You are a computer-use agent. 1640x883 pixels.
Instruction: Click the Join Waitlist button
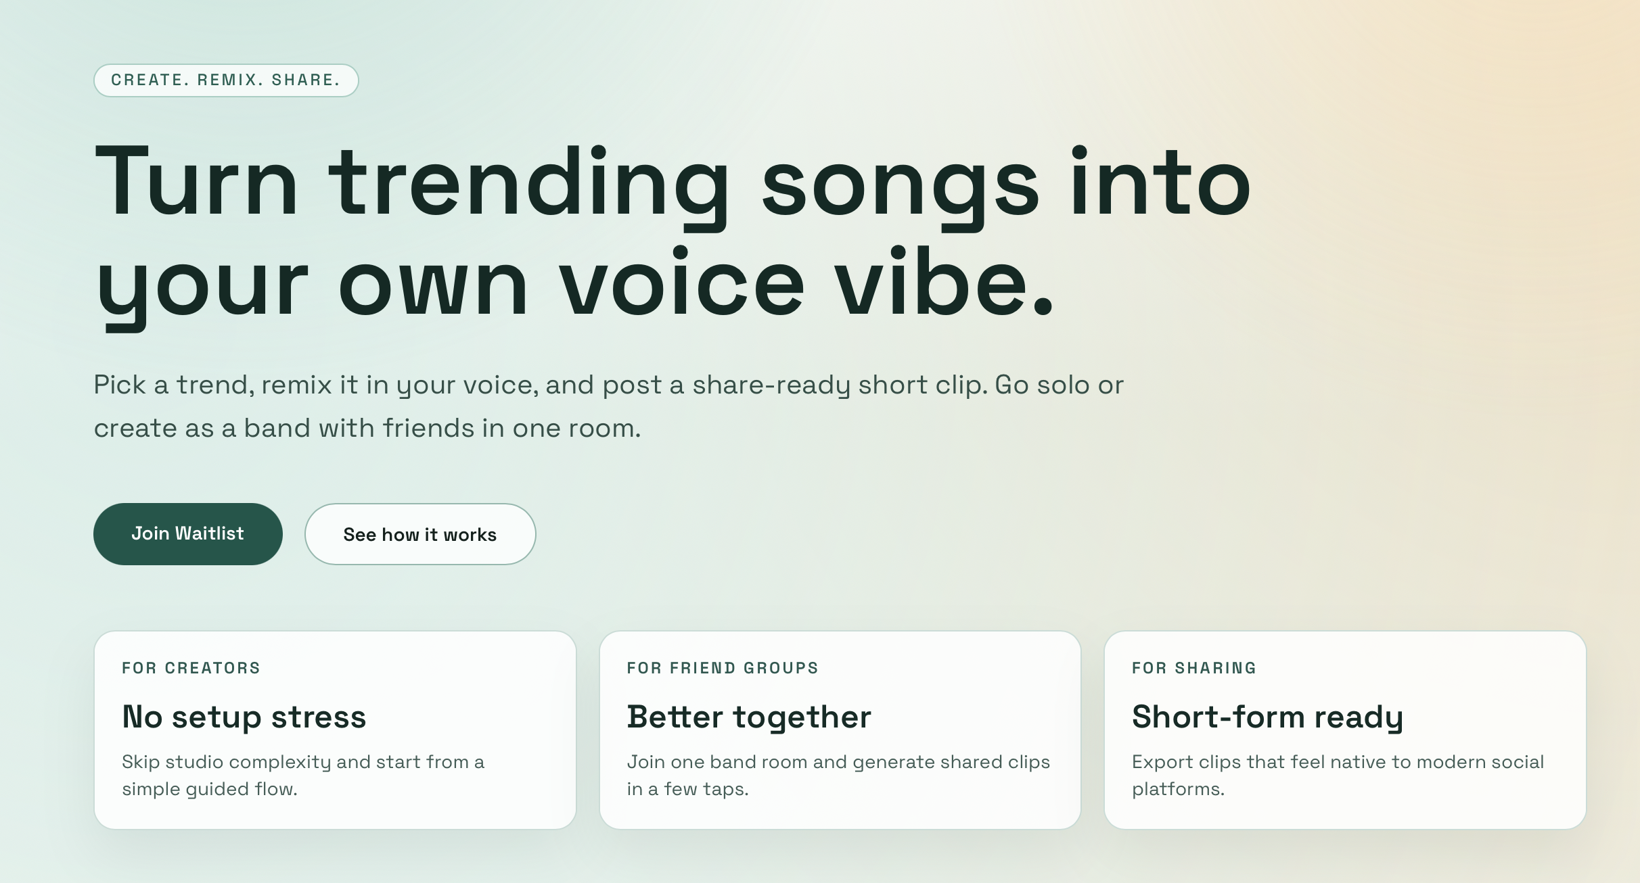[x=188, y=533]
